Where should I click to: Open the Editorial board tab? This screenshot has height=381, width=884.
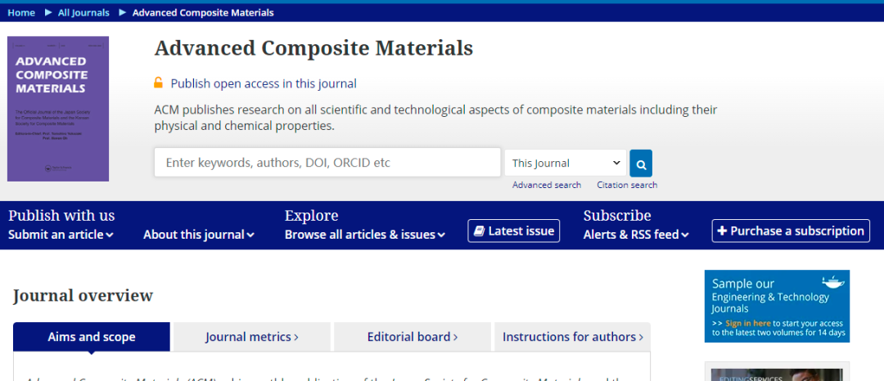[413, 337]
